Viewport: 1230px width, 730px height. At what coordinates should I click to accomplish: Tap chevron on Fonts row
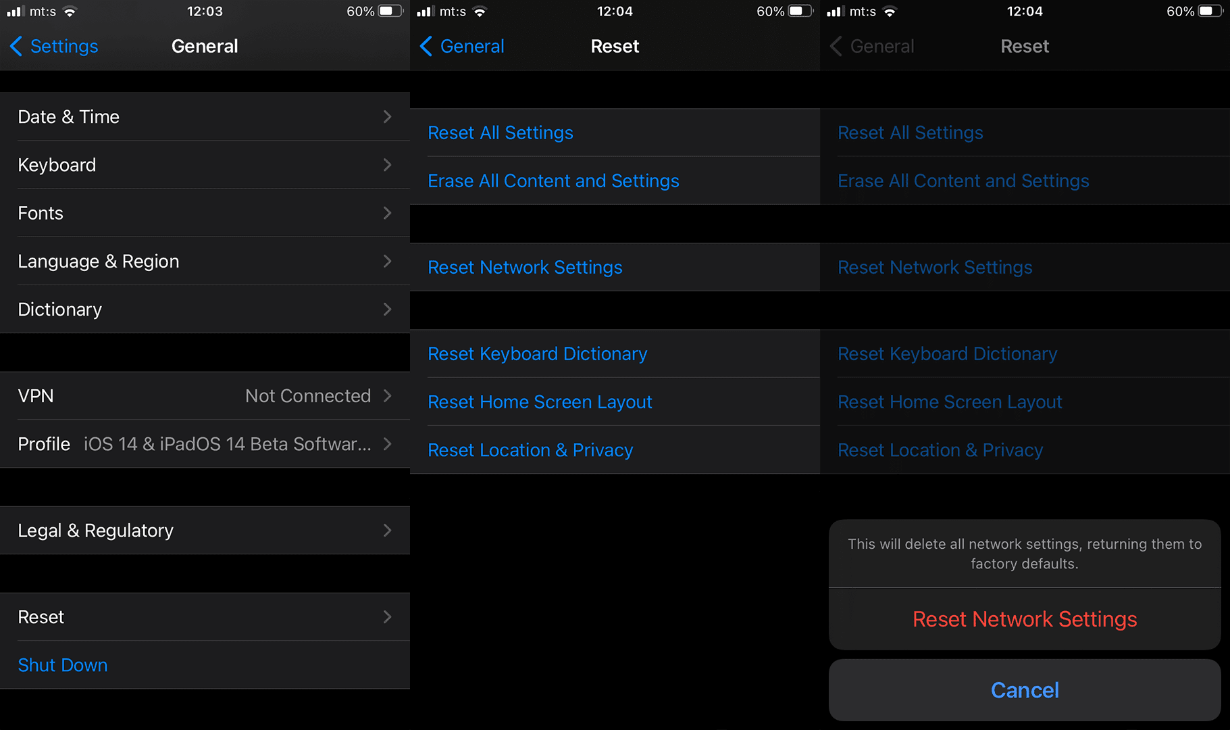(387, 213)
